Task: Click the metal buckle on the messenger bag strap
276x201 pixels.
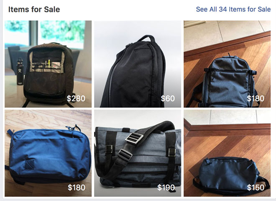Action: coord(134,138)
